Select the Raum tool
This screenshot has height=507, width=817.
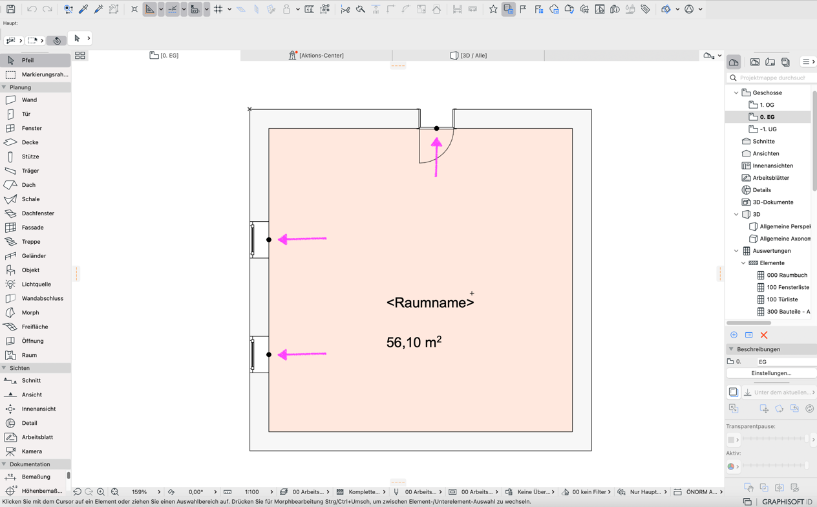(36, 355)
